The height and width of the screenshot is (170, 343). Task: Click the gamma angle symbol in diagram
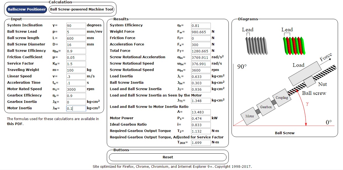click(x=307, y=104)
